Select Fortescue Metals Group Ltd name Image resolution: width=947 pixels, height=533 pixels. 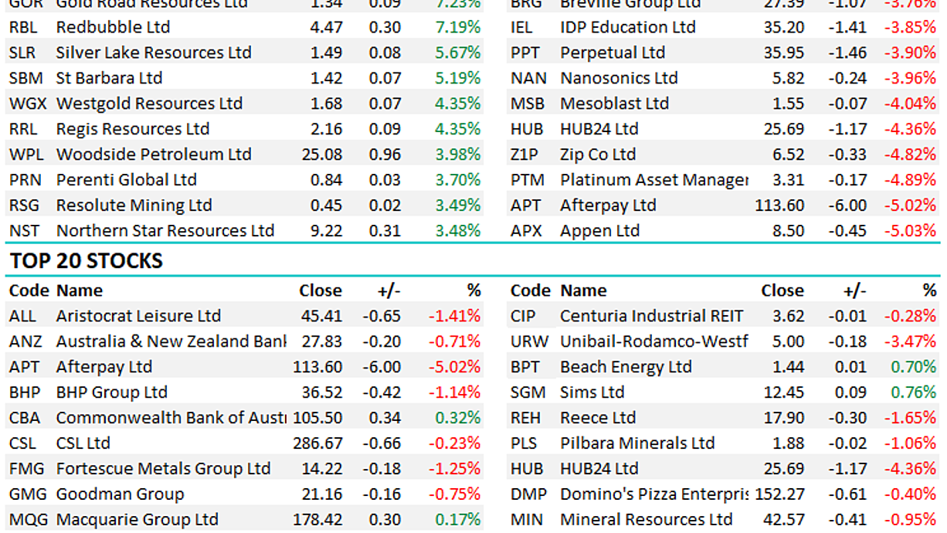pyautogui.click(x=164, y=469)
